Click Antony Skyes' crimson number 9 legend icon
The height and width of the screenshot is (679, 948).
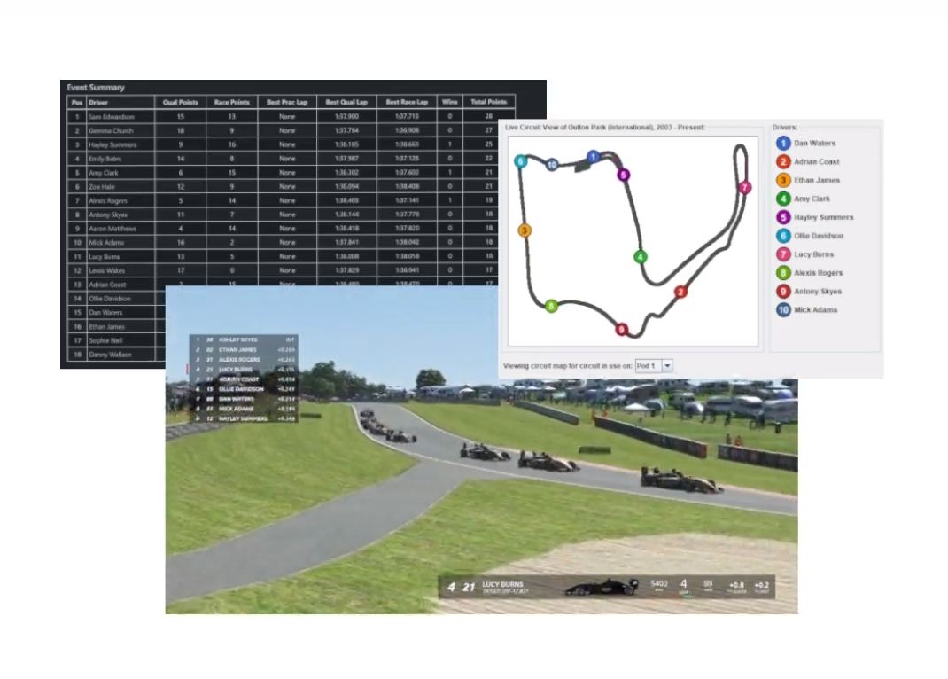point(783,291)
